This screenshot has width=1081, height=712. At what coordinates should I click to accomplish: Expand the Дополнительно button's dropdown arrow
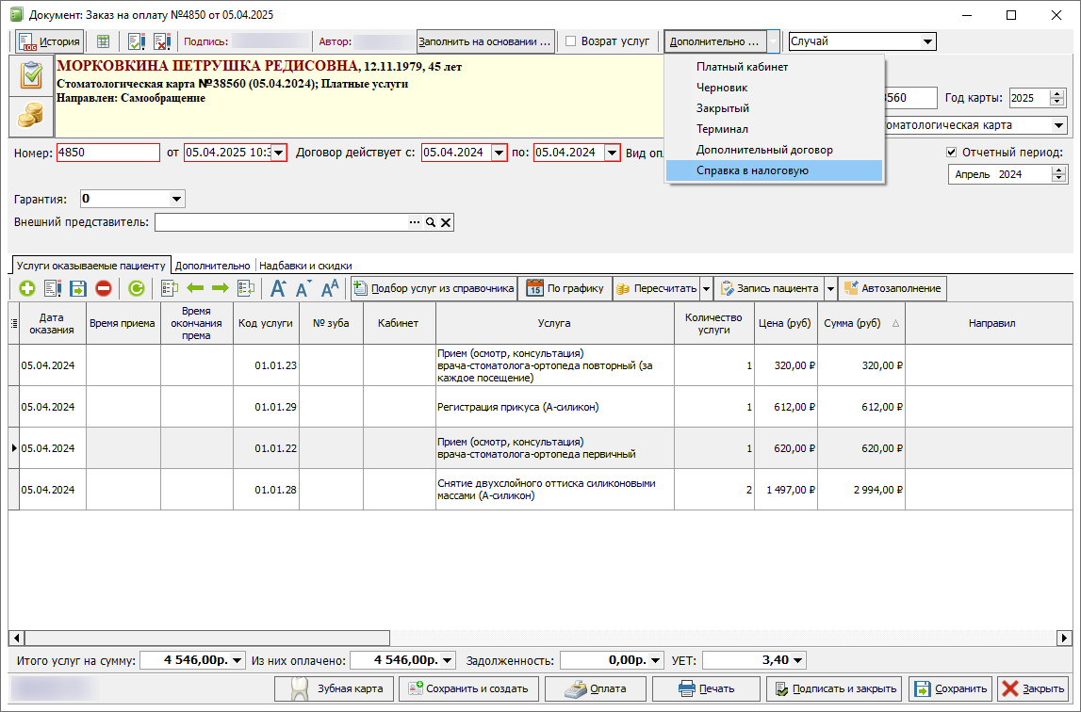pos(774,41)
